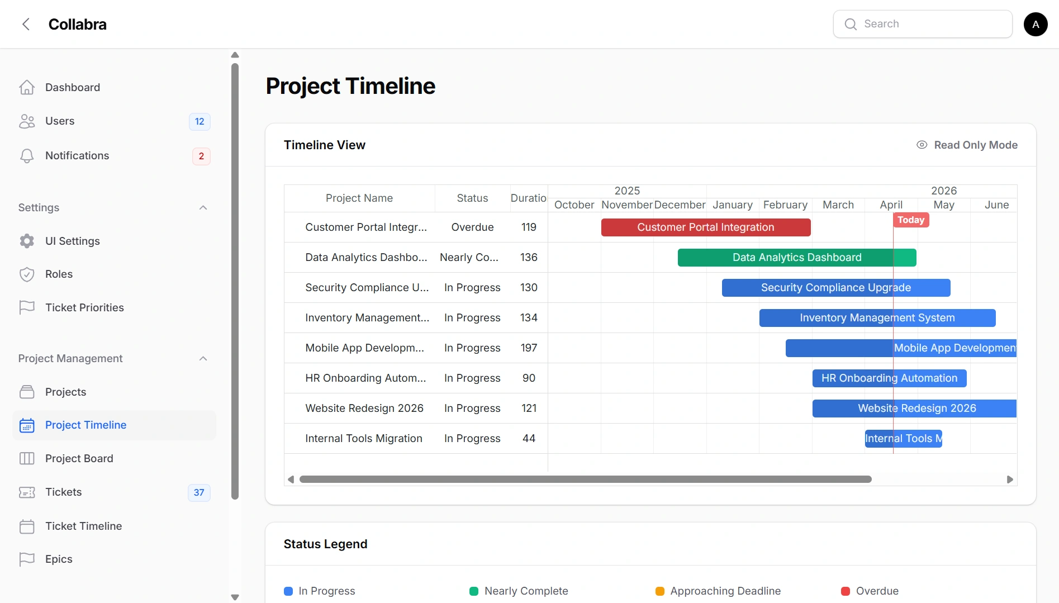Click the Ticket Priorities flag icon
This screenshot has width=1059, height=603.
click(x=27, y=308)
